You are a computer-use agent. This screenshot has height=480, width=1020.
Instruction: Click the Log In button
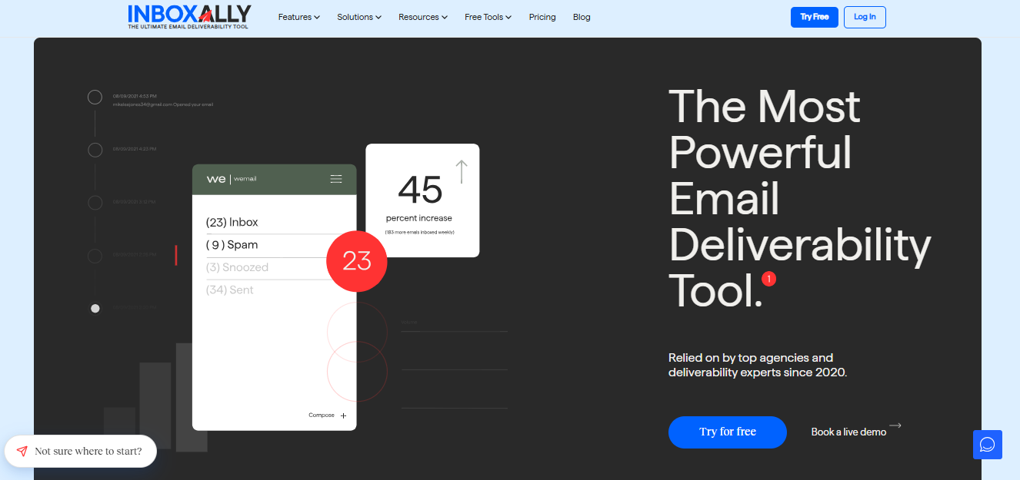(865, 17)
